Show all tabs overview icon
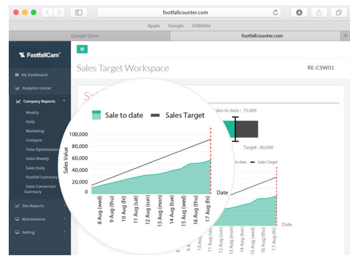The height and width of the screenshot is (257, 350). 338,12
